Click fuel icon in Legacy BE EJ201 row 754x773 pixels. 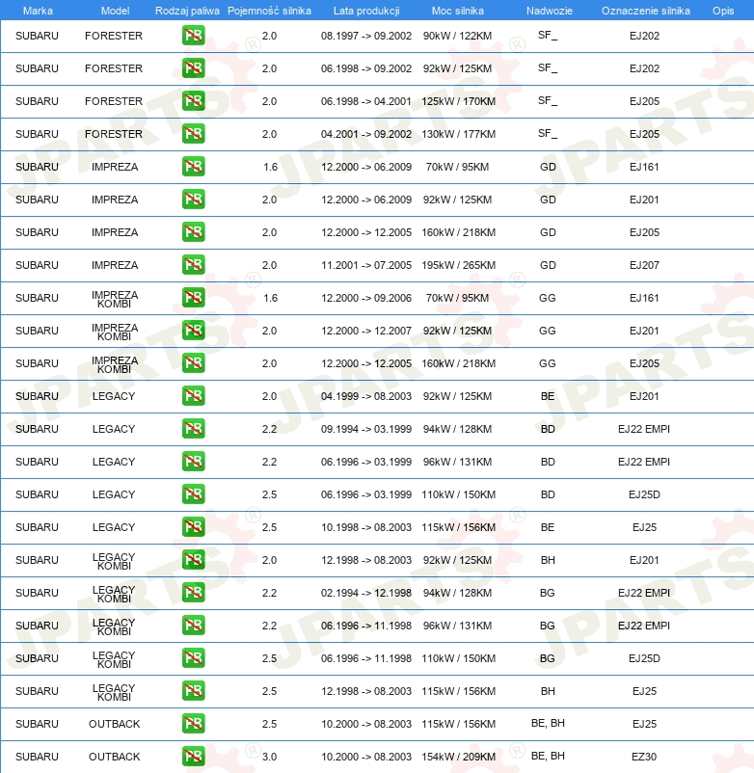pos(193,396)
